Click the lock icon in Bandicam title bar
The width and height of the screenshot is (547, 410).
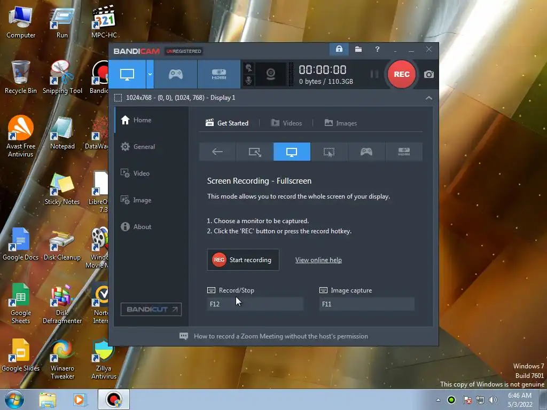[x=339, y=49]
